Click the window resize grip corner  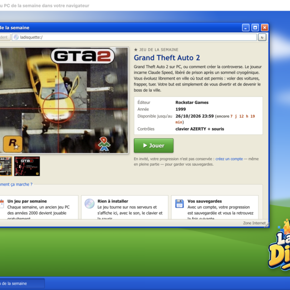(267, 225)
